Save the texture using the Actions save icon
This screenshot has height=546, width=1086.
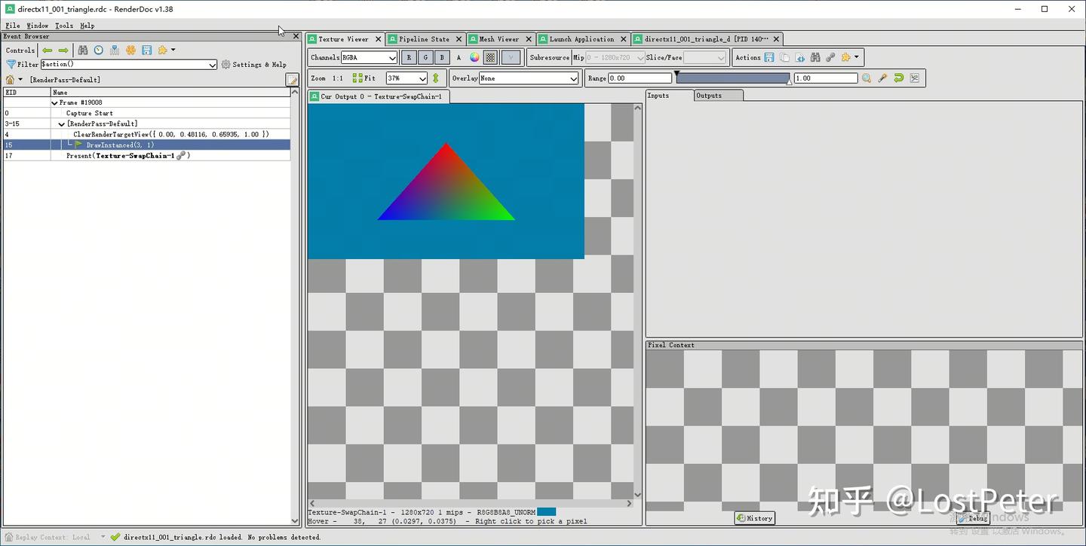pyautogui.click(x=768, y=57)
